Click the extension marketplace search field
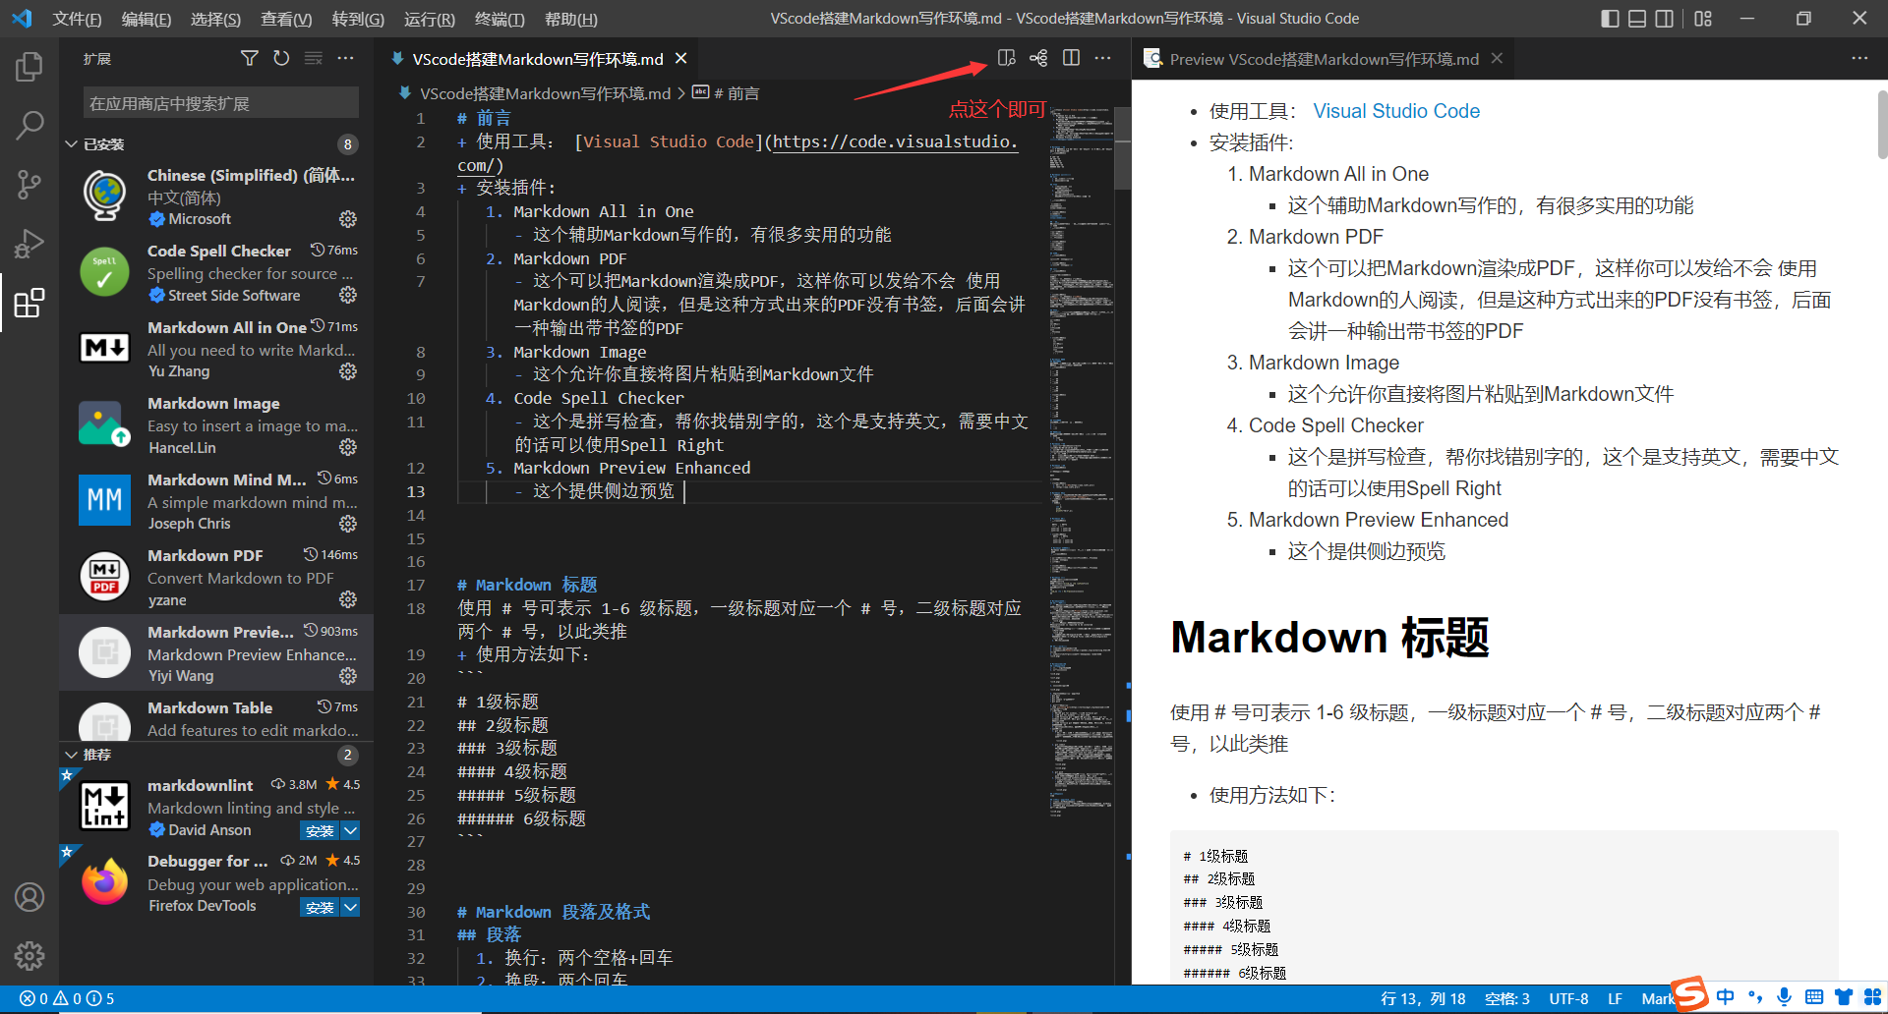The image size is (1888, 1014). click(221, 103)
